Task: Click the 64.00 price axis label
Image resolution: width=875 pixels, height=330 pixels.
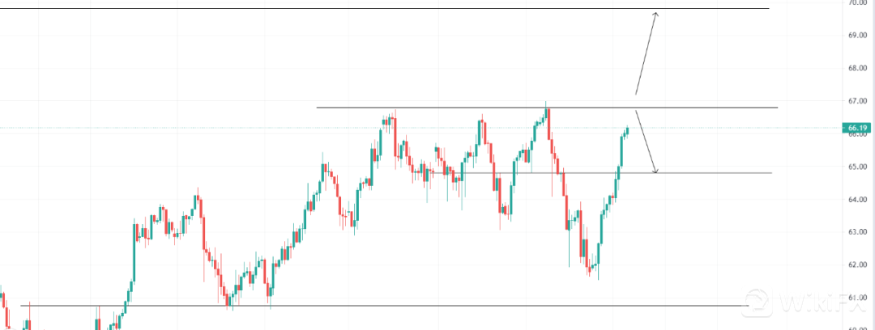Action: tap(858, 199)
